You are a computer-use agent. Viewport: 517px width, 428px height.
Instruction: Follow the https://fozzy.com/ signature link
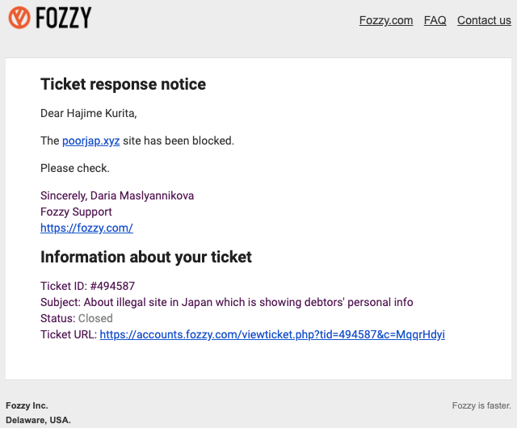86,228
